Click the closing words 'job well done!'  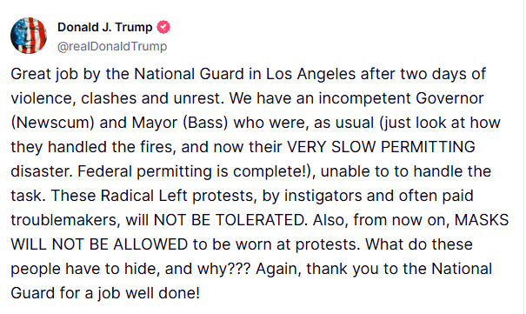coord(149,293)
